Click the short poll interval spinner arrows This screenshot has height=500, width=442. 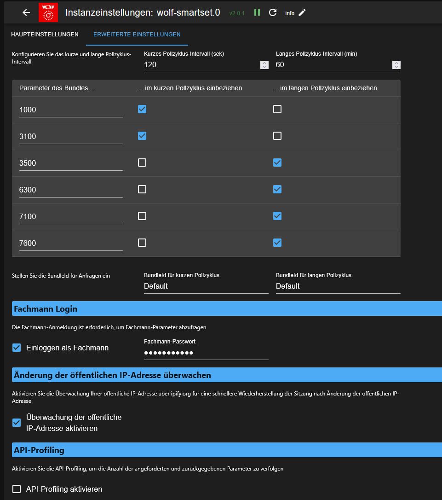(264, 65)
